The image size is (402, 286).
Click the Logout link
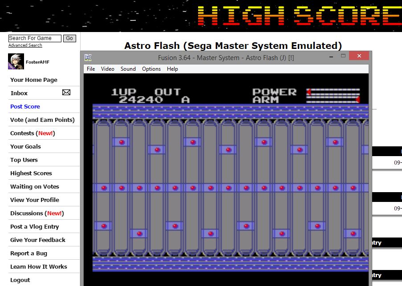pyautogui.click(x=20, y=280)
